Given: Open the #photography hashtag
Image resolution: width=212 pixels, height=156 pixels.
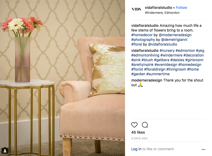Looking at the screenshot, I should [143, 40].
